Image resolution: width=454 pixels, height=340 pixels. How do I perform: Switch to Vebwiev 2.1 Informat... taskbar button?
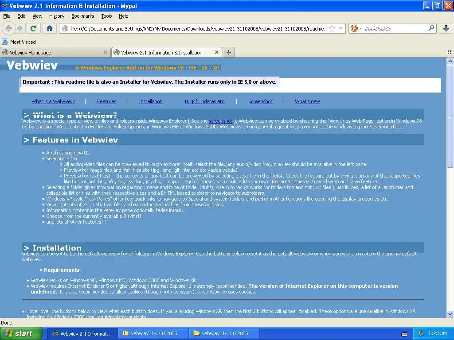coord(82,334)
